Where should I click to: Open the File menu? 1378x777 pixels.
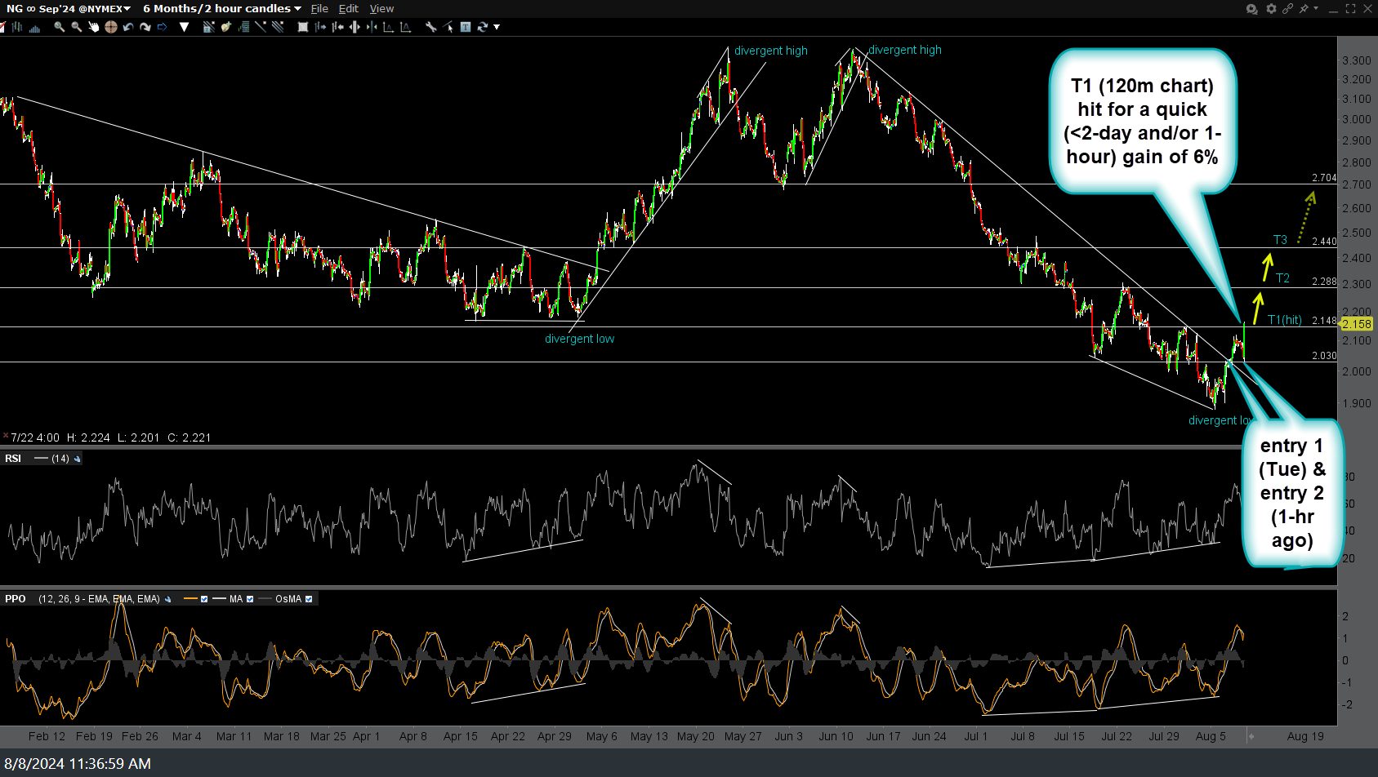click(319, 9)
